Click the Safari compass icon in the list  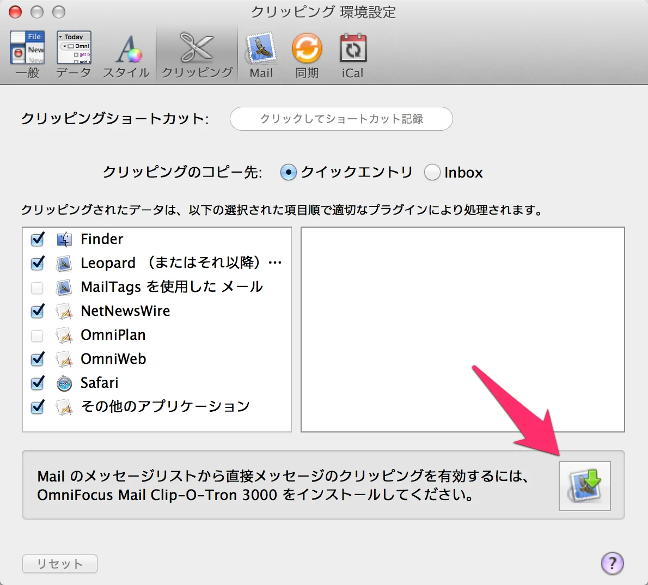(64, 383)
